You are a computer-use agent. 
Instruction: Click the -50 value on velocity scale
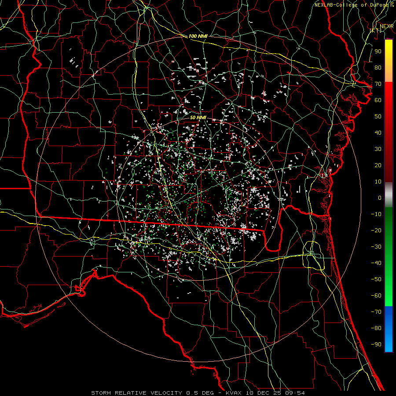(x=376, y=279)
